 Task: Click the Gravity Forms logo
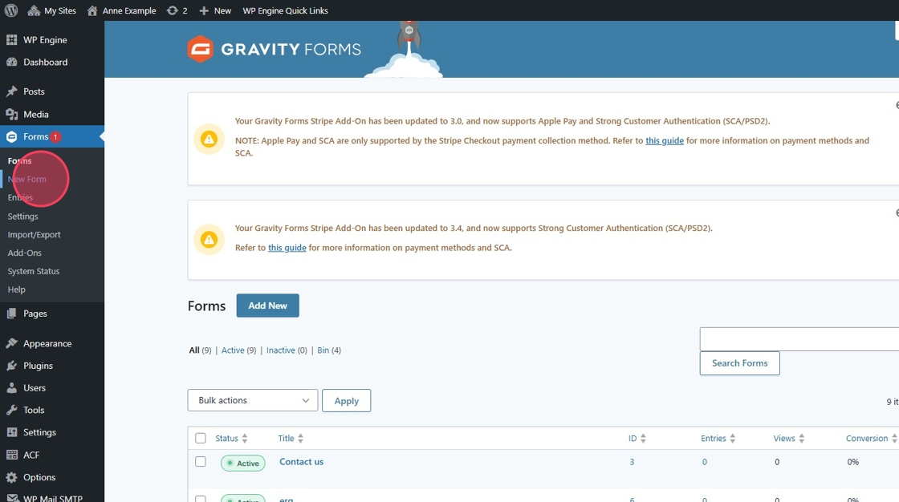(x=274, y=49)
